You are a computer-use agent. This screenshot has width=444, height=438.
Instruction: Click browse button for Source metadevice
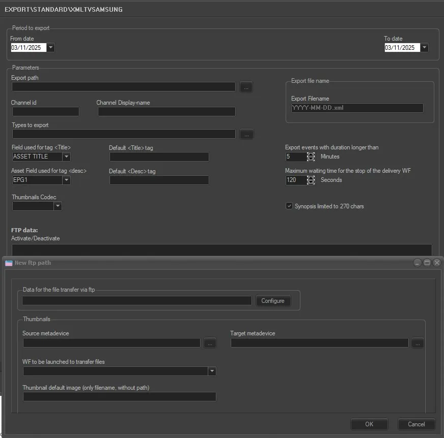(x=210, y=343)
